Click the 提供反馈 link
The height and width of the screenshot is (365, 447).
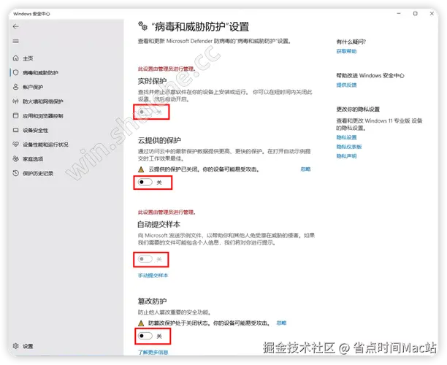346,85
